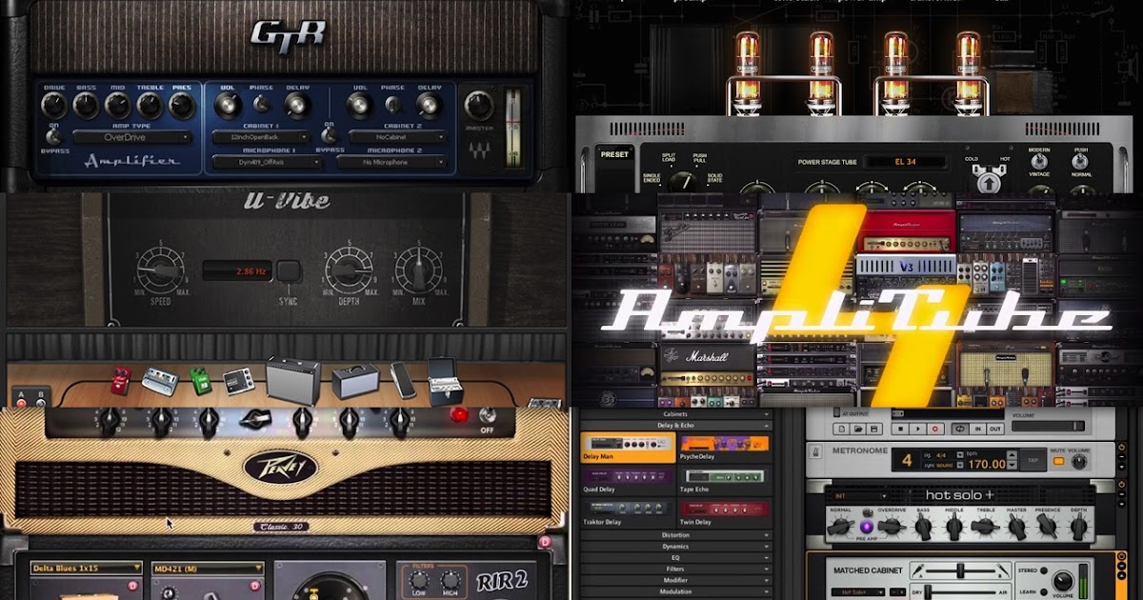Open the Cabinet 1 12inchOpenBack dropdown
This screenshot has width=1143, height=600.
coord(262,137)
